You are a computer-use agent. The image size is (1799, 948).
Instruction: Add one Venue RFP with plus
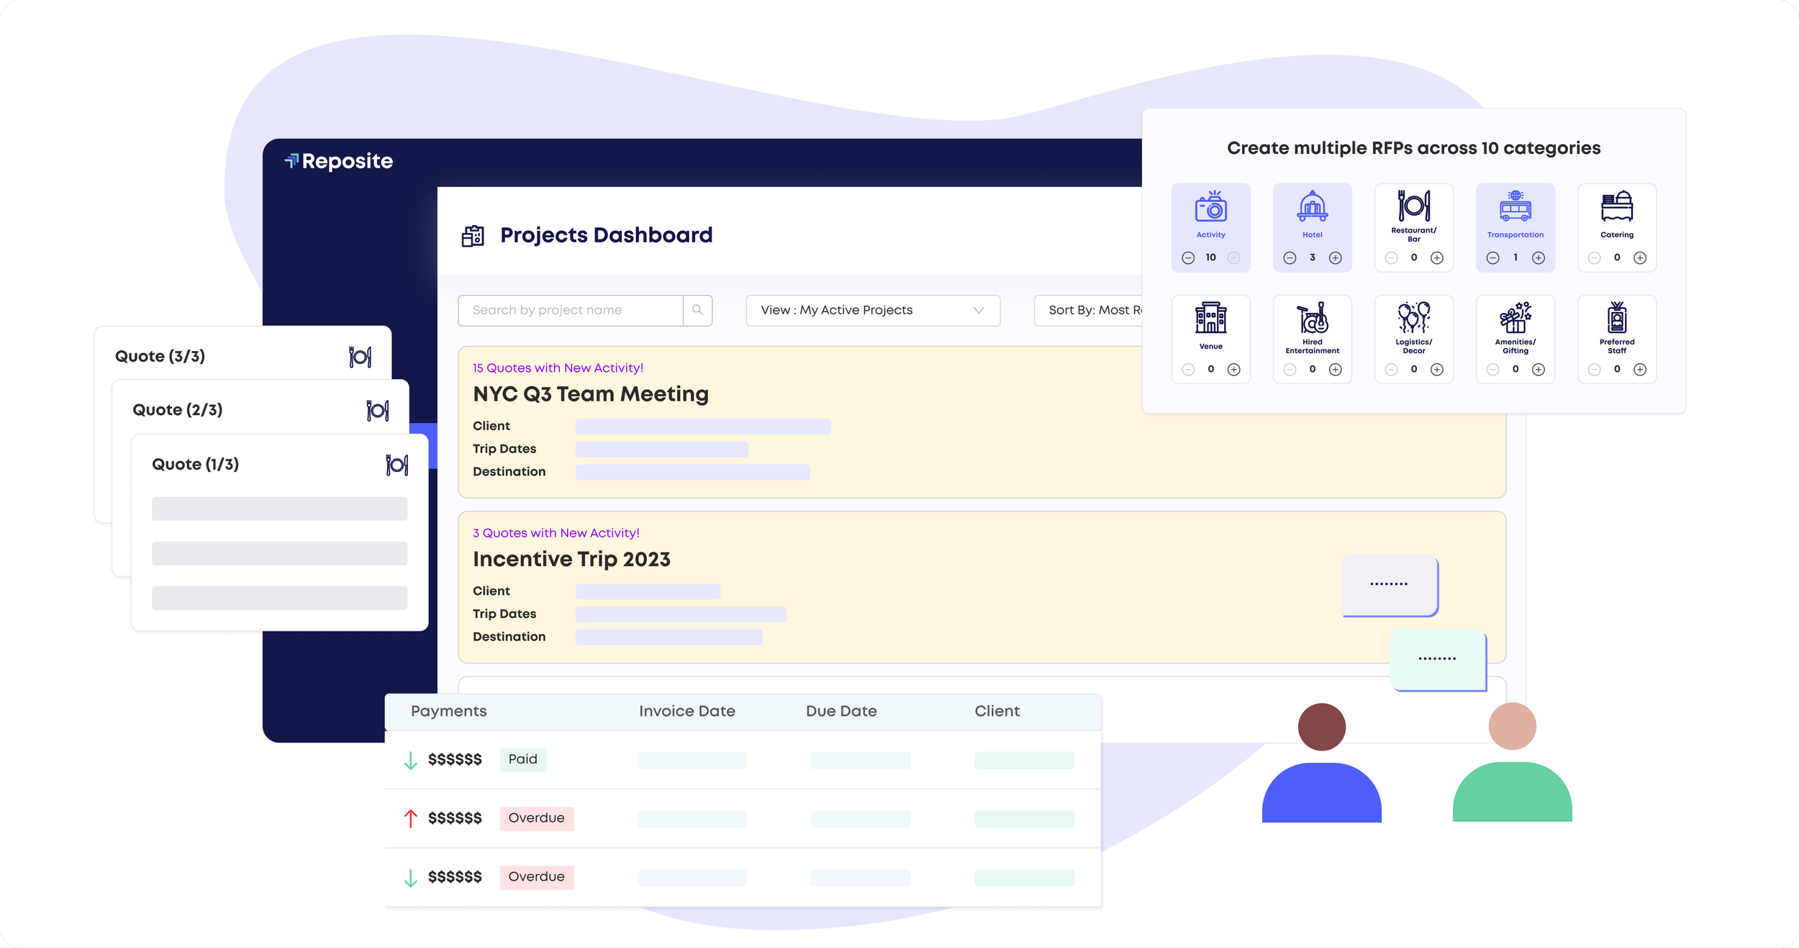click(1234, 369)
